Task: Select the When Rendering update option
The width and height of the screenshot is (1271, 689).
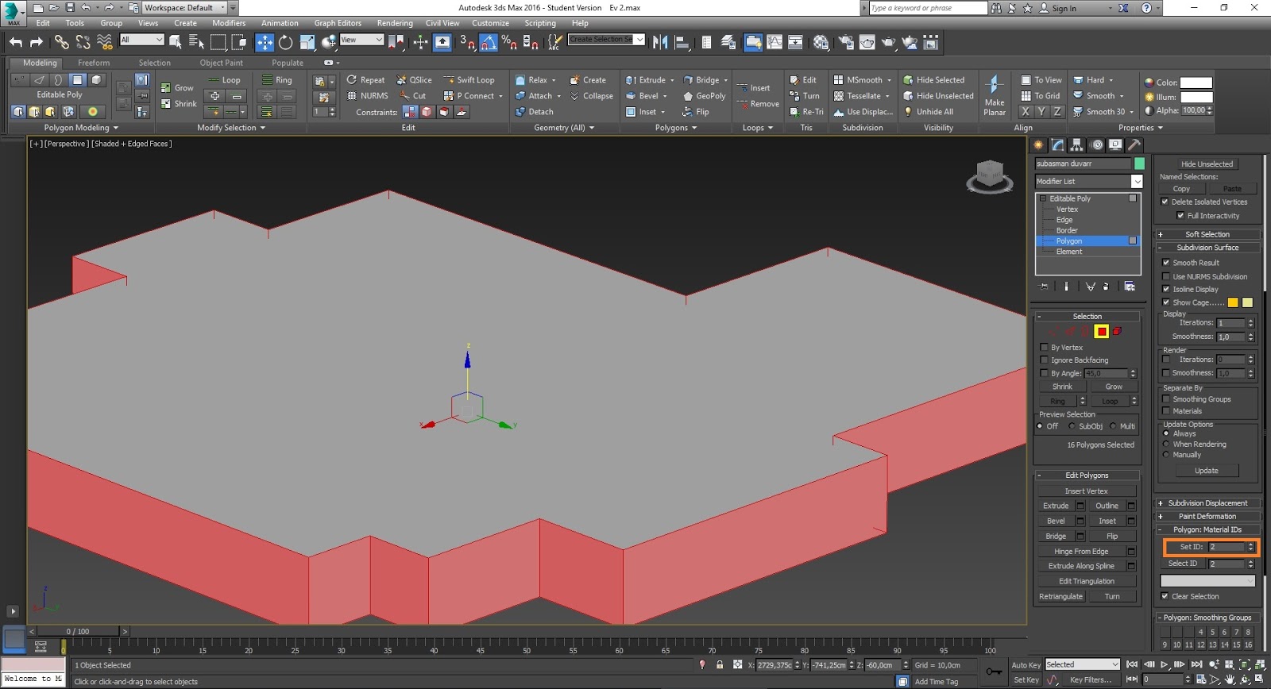Action: 1166,445
